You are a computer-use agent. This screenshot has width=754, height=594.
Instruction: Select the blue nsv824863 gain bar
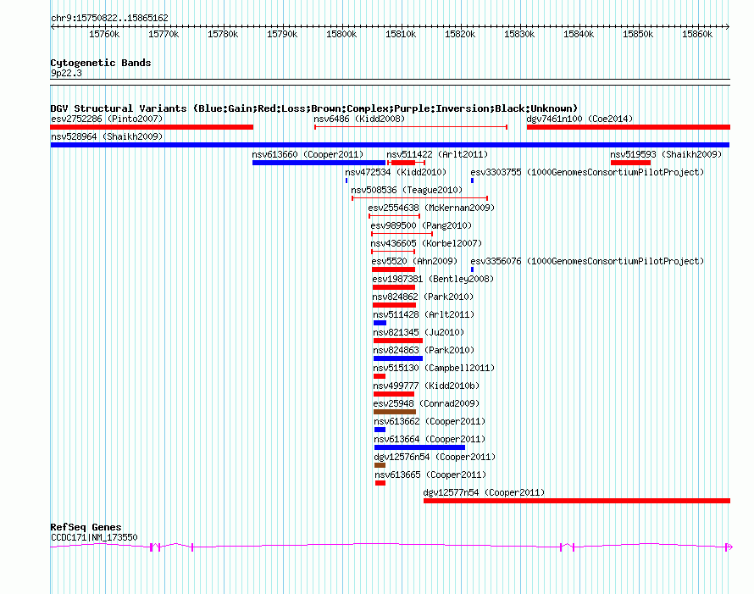point(398,358)
